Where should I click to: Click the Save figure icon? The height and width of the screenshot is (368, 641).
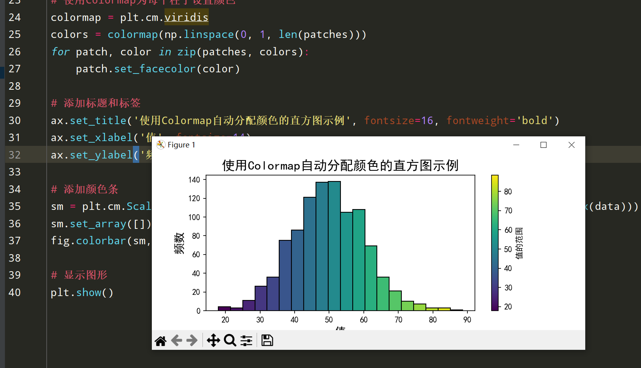click(x=267, y=340)
